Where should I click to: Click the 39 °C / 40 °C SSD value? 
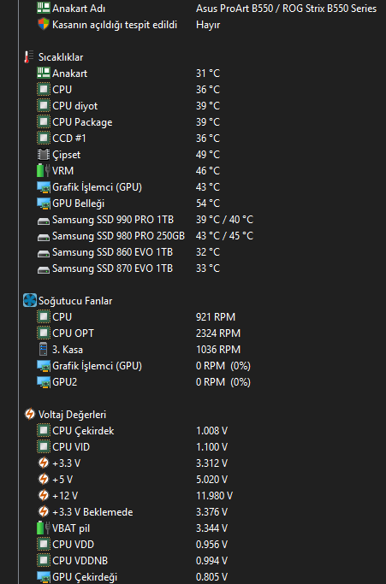(x=224, y=220)
